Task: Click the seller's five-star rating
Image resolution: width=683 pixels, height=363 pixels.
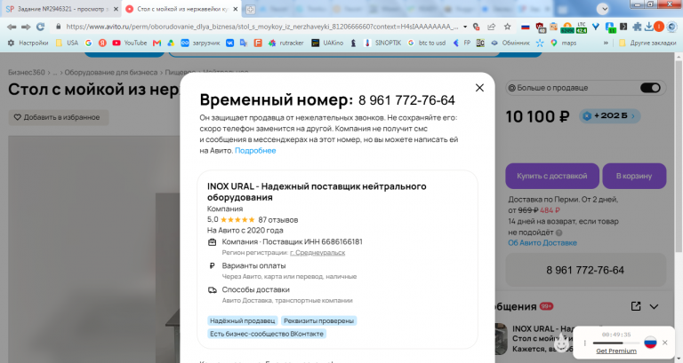Action: [237, 220]
